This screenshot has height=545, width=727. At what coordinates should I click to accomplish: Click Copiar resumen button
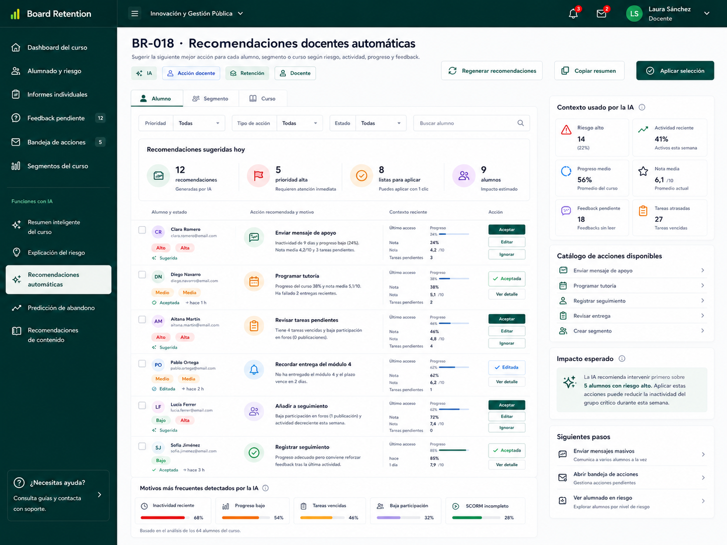pos(589,71)
